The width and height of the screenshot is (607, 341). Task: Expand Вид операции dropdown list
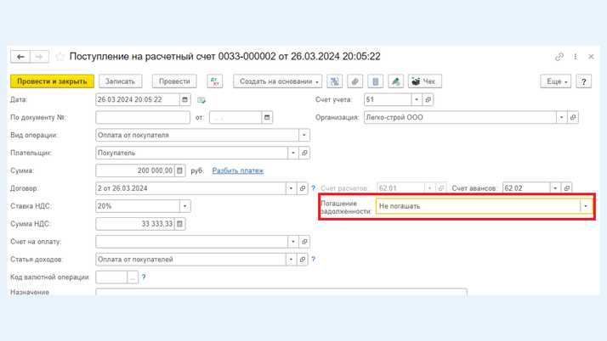[x=303, y=135]
